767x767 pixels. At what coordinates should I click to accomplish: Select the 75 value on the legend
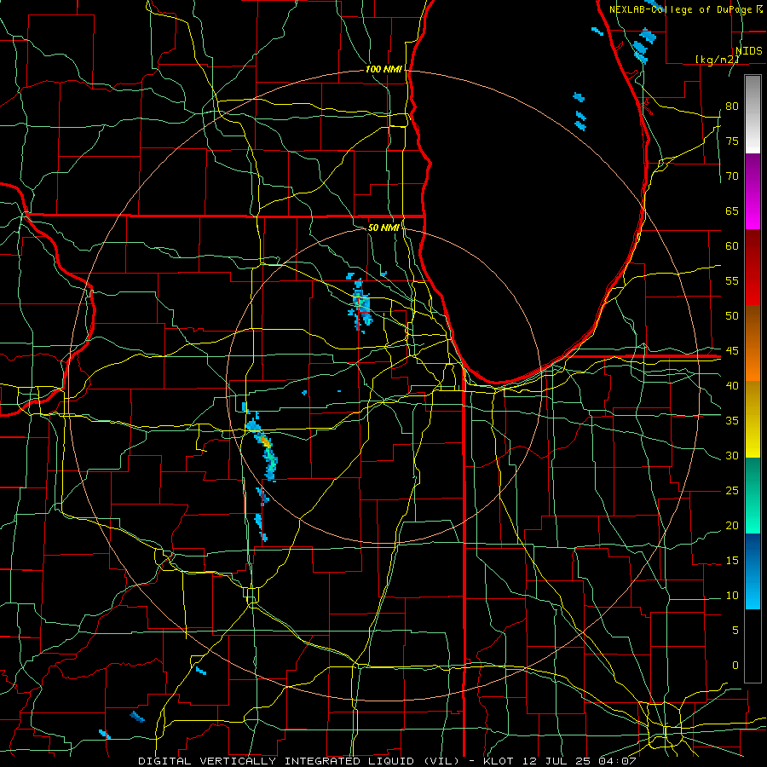[x=732, y=141]
